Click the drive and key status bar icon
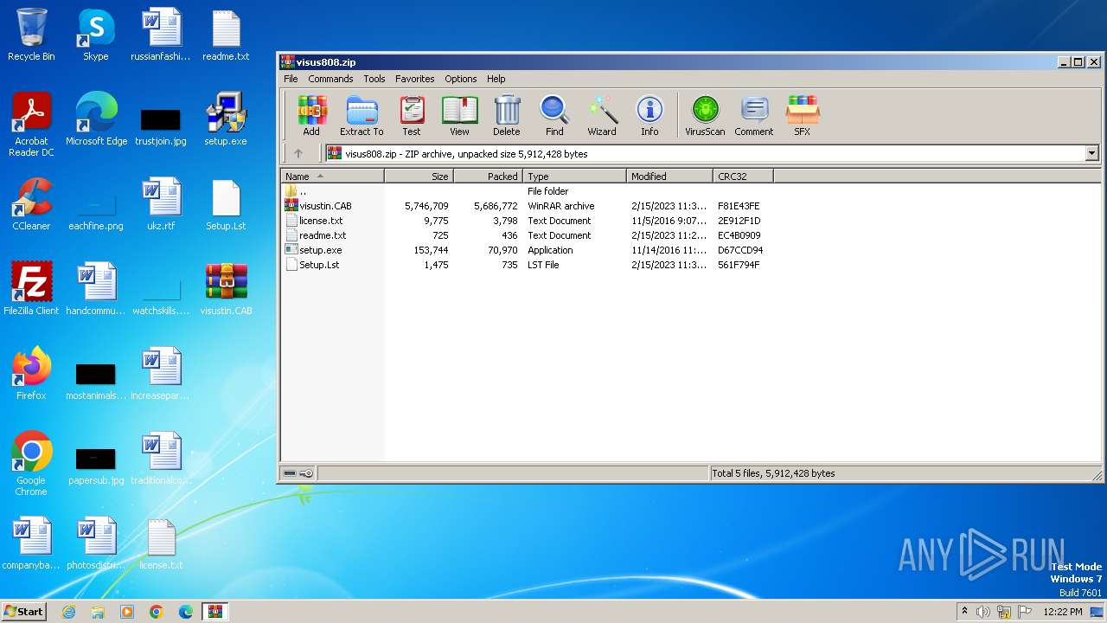This screenshot has height=623, width=1107. [x=298, y=473]
